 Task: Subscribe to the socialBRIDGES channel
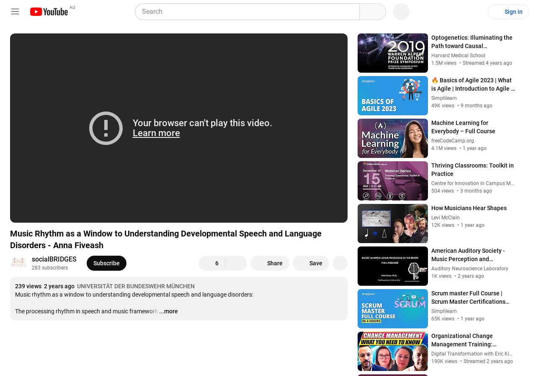(x=106, y=263)
